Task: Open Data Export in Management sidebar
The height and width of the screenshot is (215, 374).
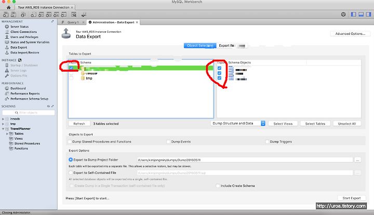Action: (19, 47)
